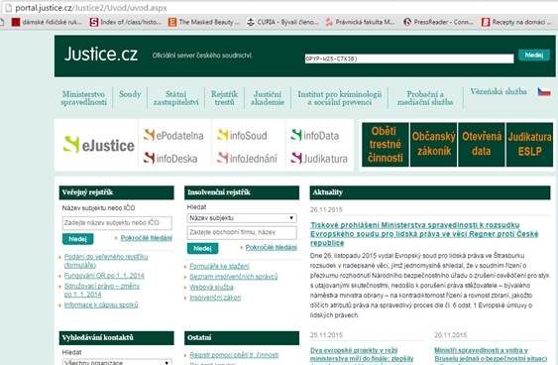Image resolution: width=558 pixels, height=365 pixels.
Task: Go to Státní zastupitelství menu
Action: 176,98
